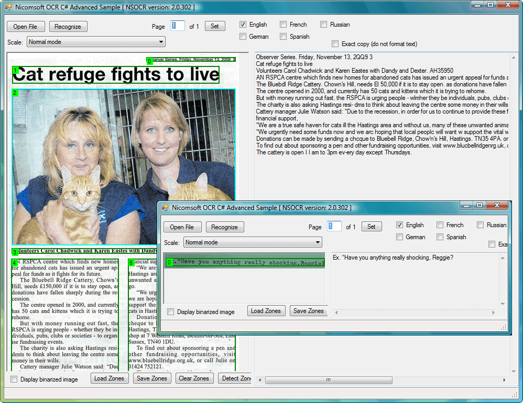Click the main window's app icon in title bar
The image size is (523, 403).
point(8,7)
